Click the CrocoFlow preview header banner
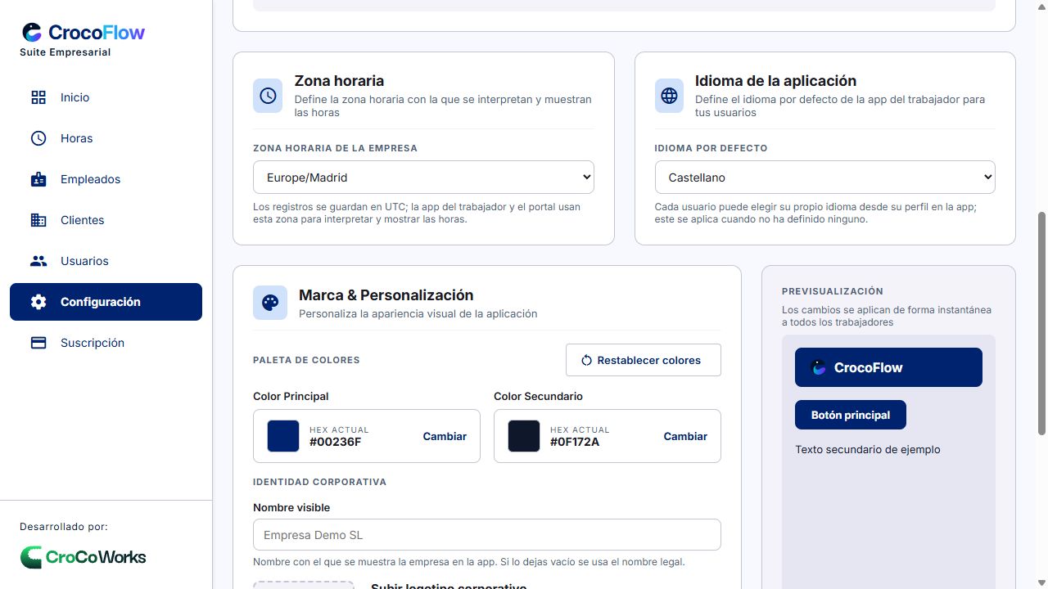 pyautogui.click(x=888, y=367)
